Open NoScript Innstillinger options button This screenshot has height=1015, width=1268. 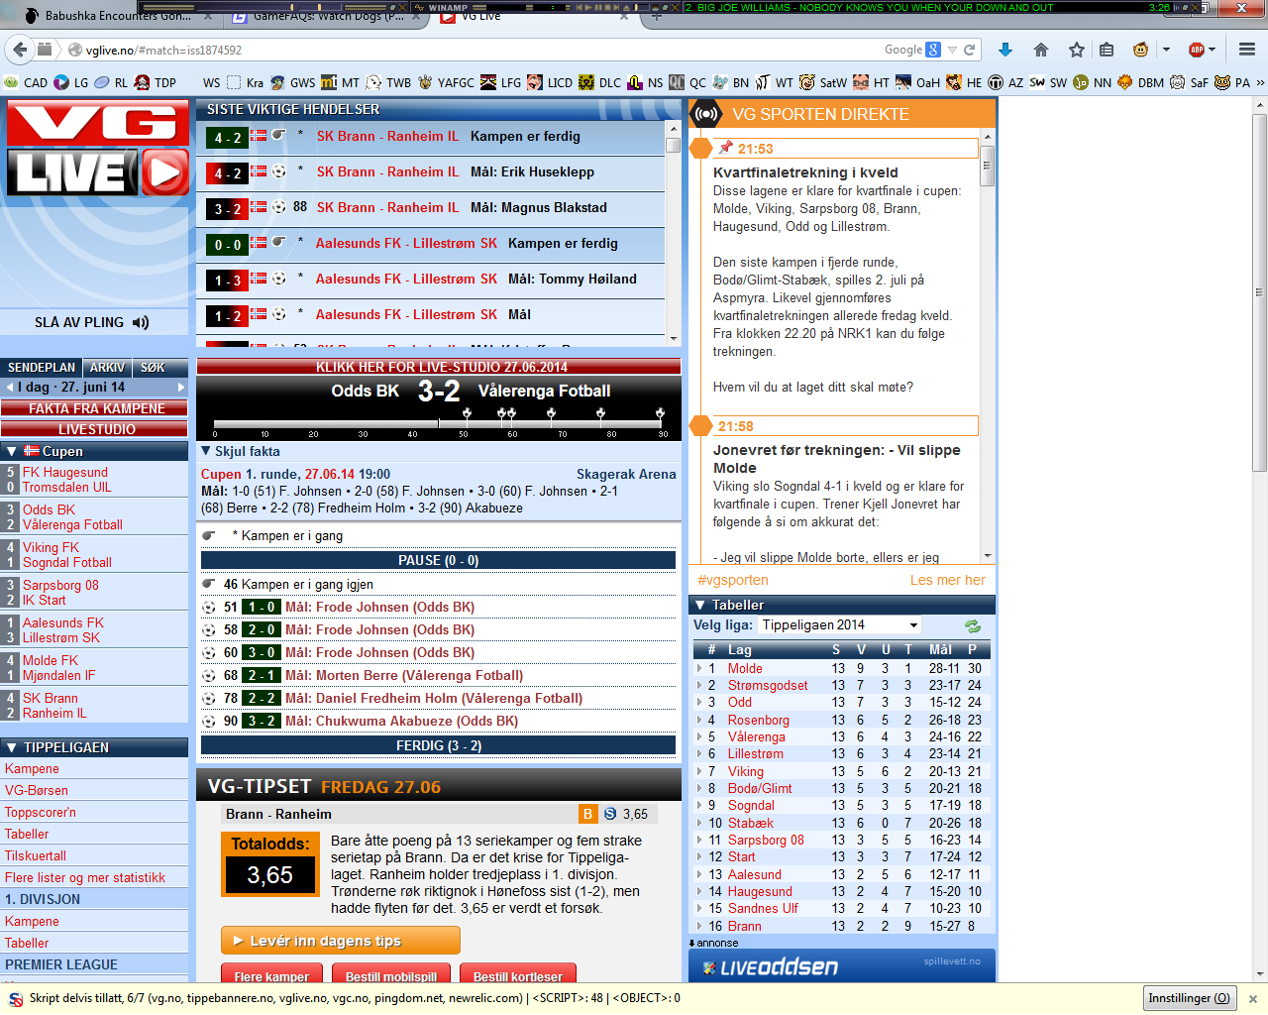click(x=1189, y=998)
